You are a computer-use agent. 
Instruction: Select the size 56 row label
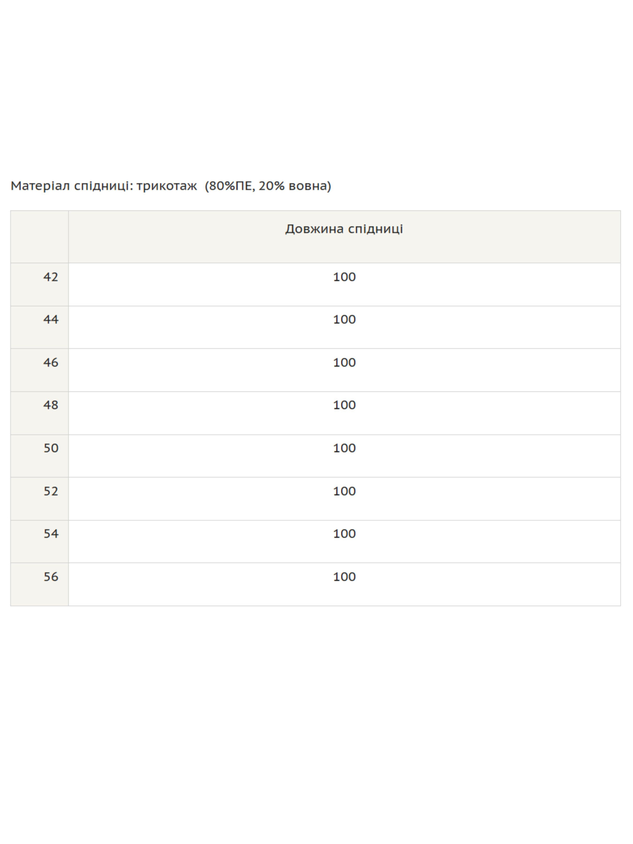pyautogui.click(x=51, y=577)
